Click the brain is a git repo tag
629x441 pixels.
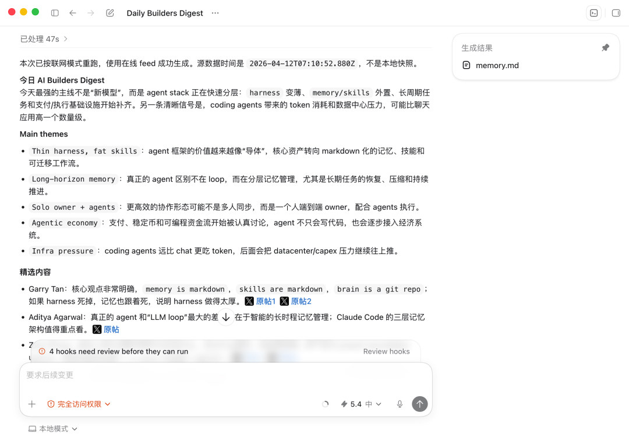click(379, 290)
